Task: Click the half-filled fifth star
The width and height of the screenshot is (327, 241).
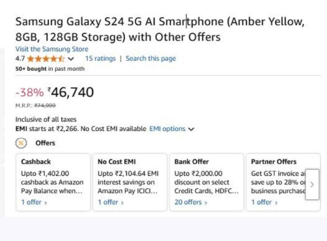Action: pyautogui.click(x=61, y=59)
